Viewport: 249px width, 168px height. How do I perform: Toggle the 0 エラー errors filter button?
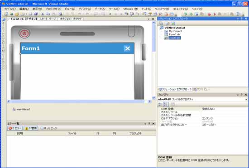pos(15,128)
